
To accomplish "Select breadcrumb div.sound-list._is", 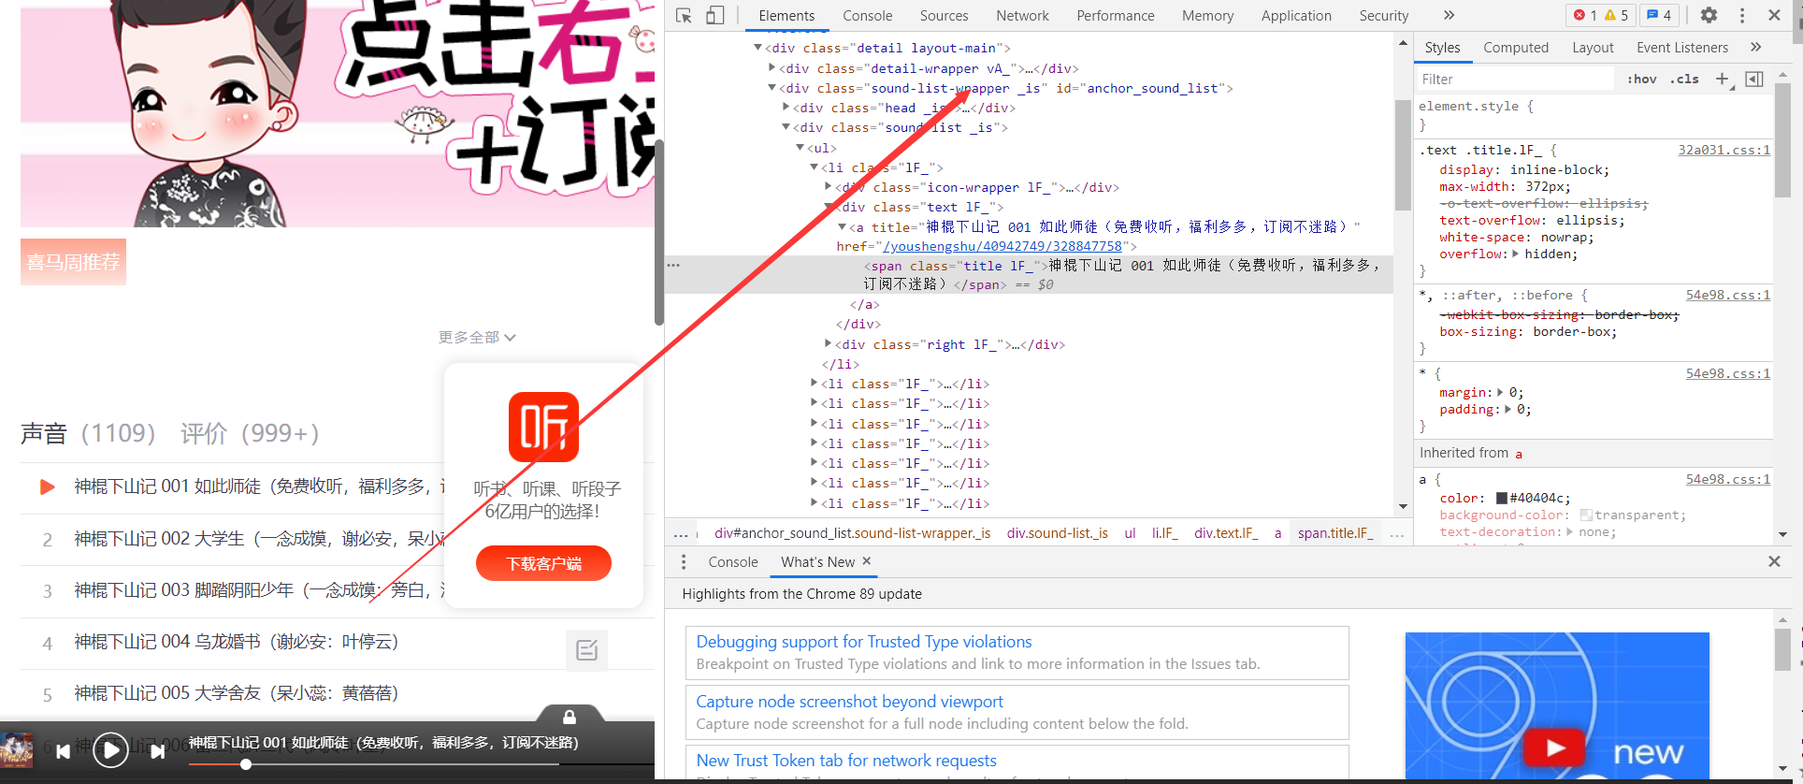I will coord(1057,533).
